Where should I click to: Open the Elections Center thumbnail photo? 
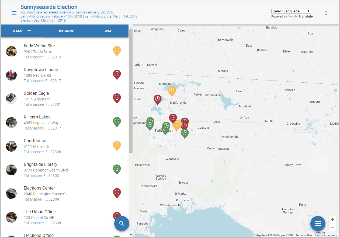11,194
